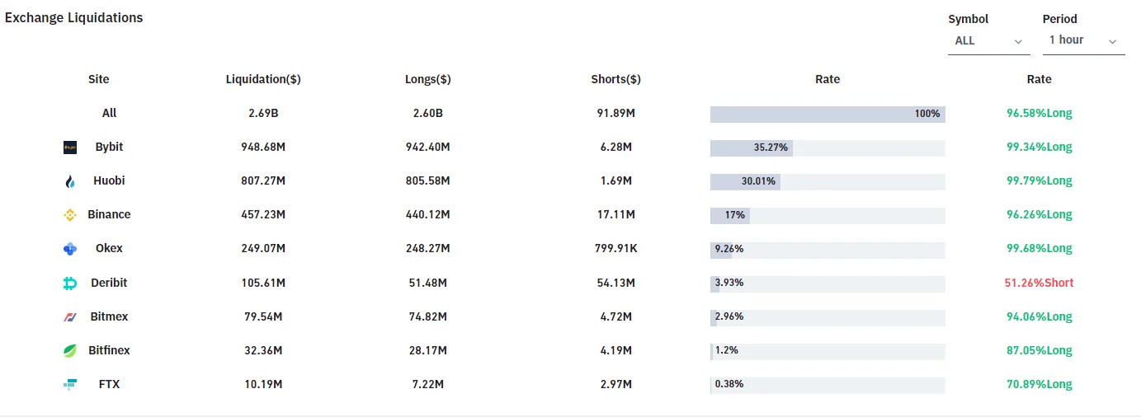Viewport: 1141px width, 417px height.
Task: Expand the Period dropdown chevron arrow
Action: coord(1112,41)
